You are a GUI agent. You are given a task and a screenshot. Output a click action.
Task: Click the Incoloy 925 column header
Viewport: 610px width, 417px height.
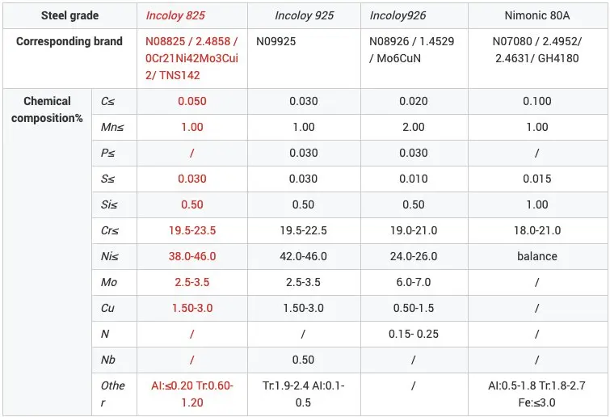pos(304,15)
